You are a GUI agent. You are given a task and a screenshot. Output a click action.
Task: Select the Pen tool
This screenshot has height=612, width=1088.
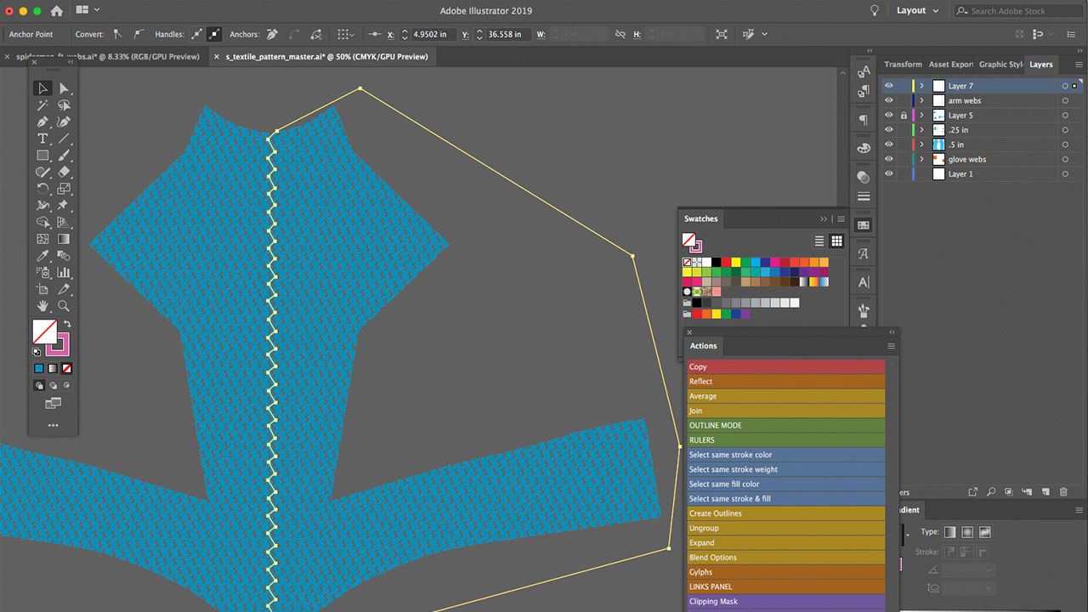pyautogui.click(x=42, y=122)
